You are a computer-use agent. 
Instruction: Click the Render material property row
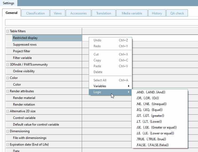(x=24, y=98)
